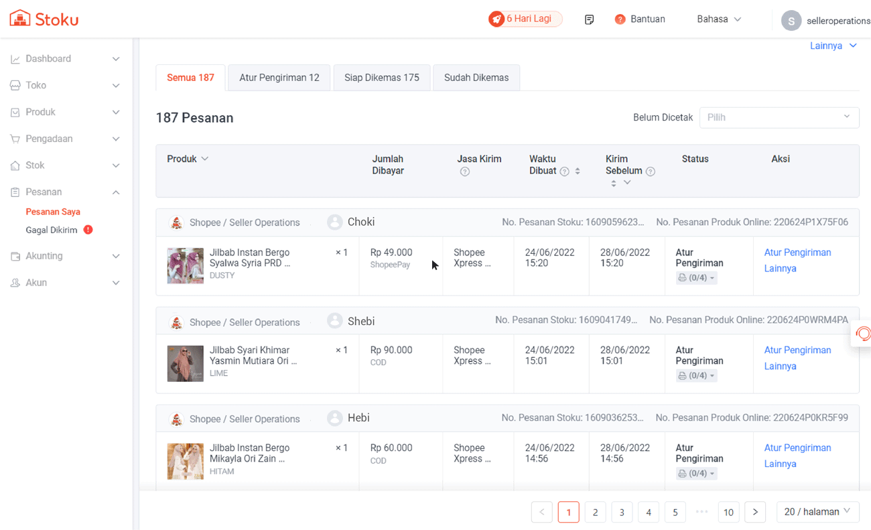Click the Jasa Kirim help question icon
The width and height of the screenshot is (871, 530).
click(464, 172)
